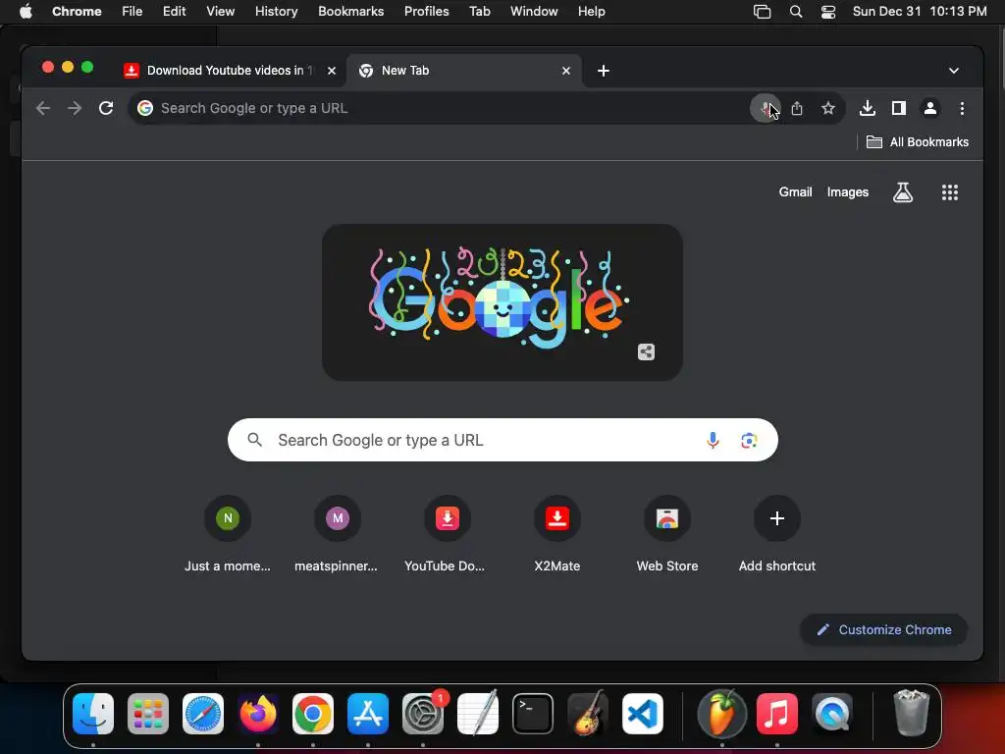Open Music app from the Dock

(777, 714)
